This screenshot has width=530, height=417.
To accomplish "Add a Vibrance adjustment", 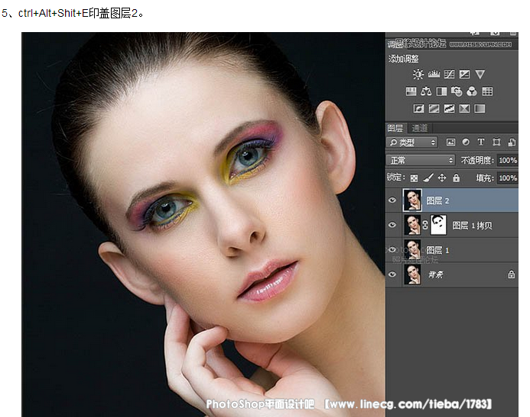I will (x=480, y=74).
